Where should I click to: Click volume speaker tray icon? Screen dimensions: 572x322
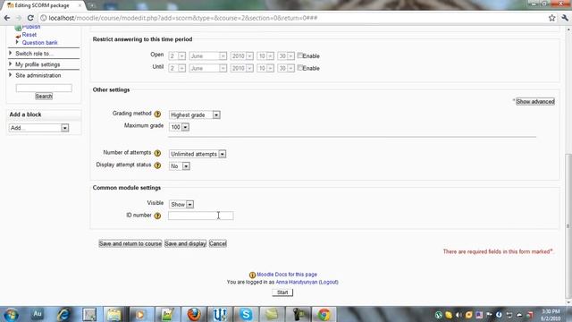[x=458, y=315]
